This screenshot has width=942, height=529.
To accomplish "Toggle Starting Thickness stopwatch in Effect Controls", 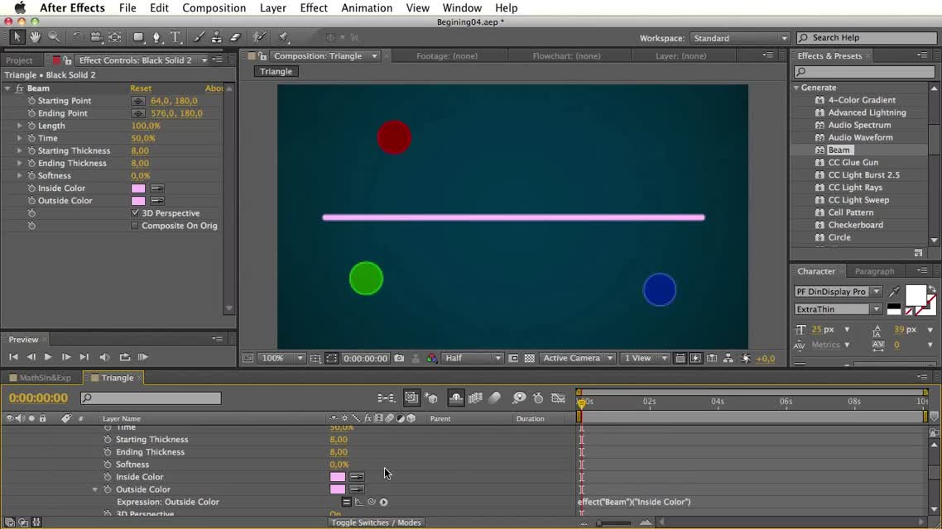I will (x=31, y=150).
